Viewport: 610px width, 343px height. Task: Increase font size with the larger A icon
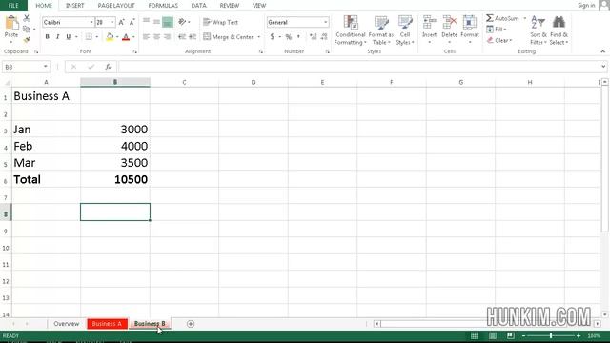[x=121, y=23]
